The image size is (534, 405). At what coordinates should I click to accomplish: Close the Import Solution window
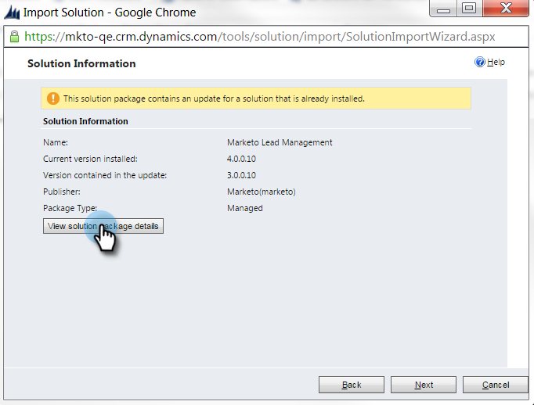click(x=506, y=8)
